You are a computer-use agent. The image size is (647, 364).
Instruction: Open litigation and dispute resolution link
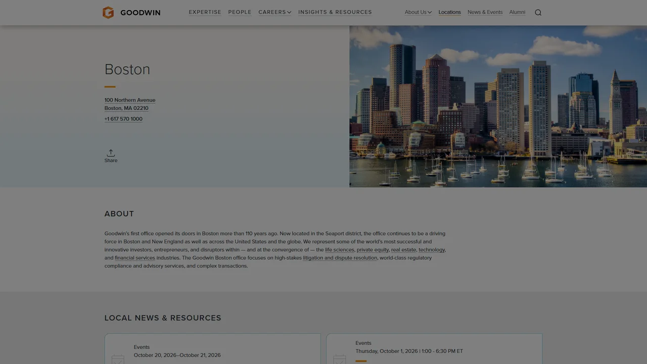click(340, 258)
